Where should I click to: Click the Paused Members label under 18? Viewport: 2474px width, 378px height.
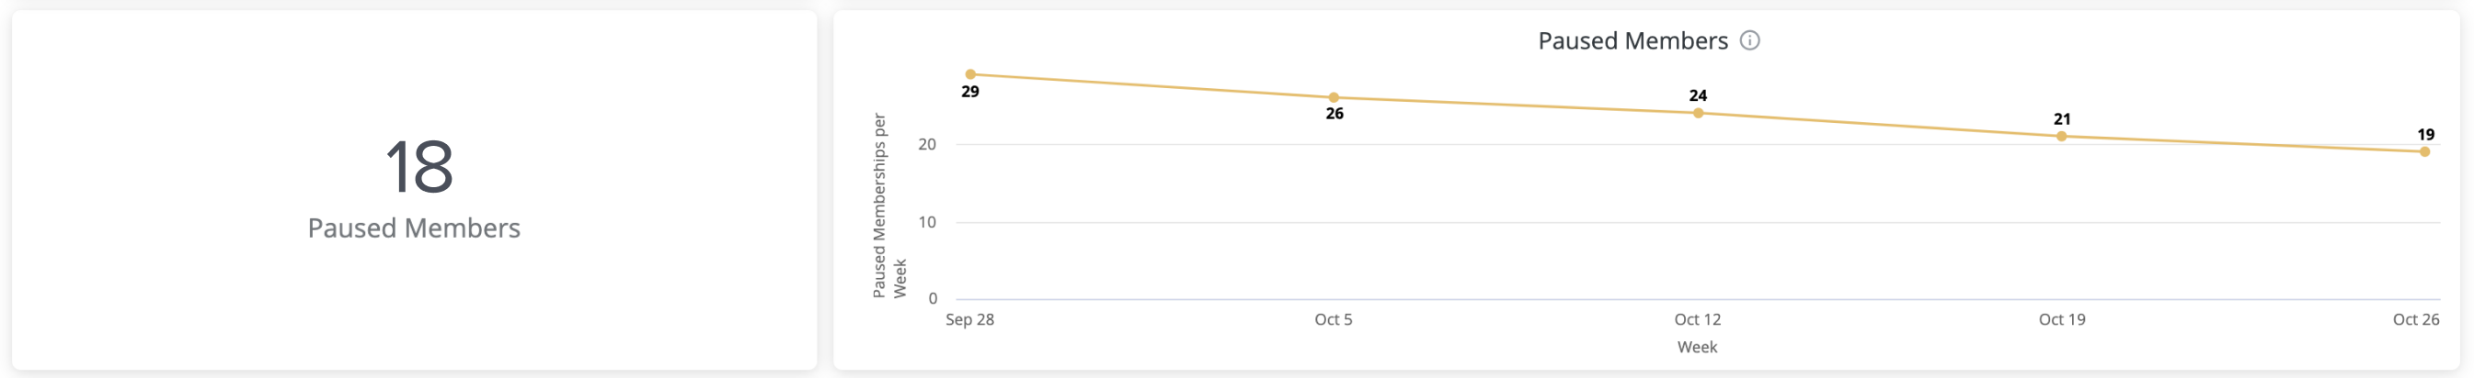point(414,228)
